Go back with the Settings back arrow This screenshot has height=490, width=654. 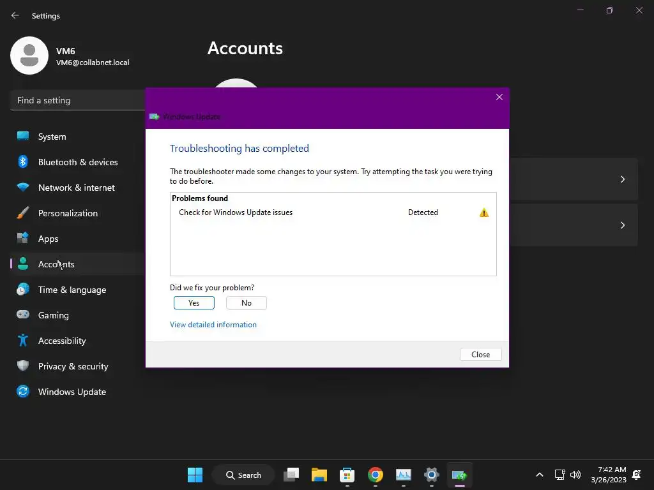(x=15, y=15)
